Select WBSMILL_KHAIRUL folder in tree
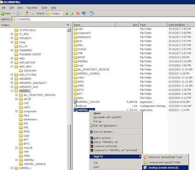This screenshot has width=195, height=170. 35,164
